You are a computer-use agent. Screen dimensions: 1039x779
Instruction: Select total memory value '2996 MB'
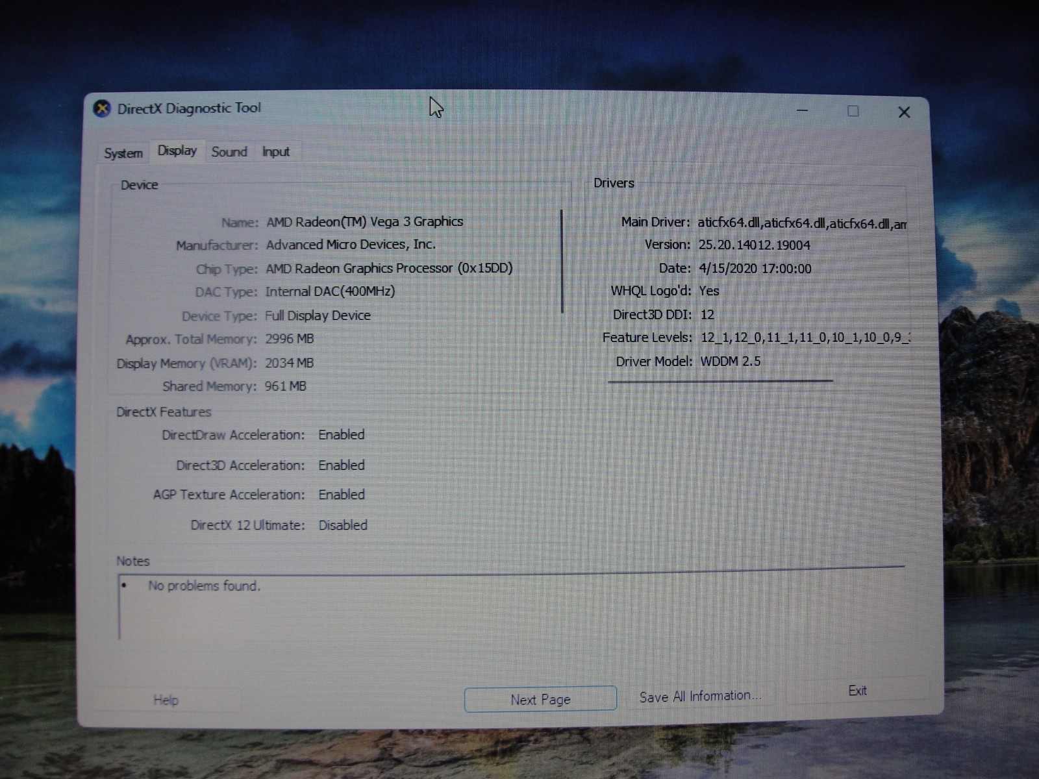[289, 339]
